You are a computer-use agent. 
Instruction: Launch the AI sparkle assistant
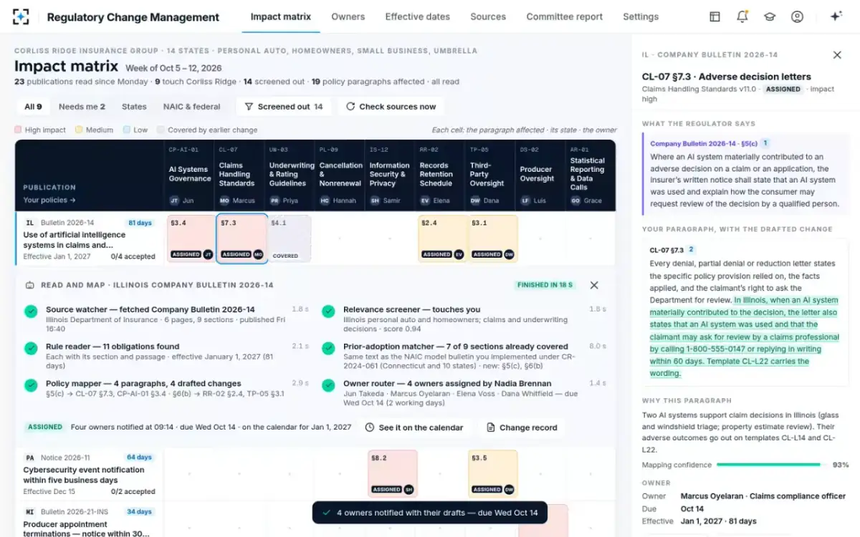point(836,16)
